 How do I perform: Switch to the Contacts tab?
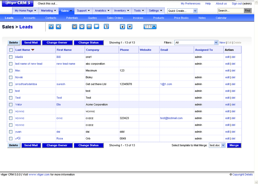[51, 18]
